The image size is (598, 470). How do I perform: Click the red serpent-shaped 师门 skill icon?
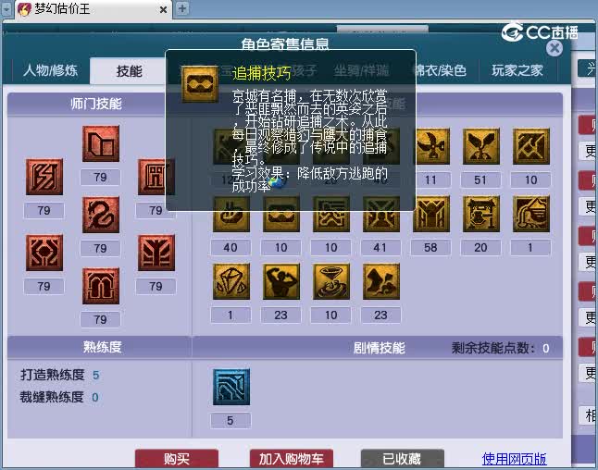pos(101,215)
